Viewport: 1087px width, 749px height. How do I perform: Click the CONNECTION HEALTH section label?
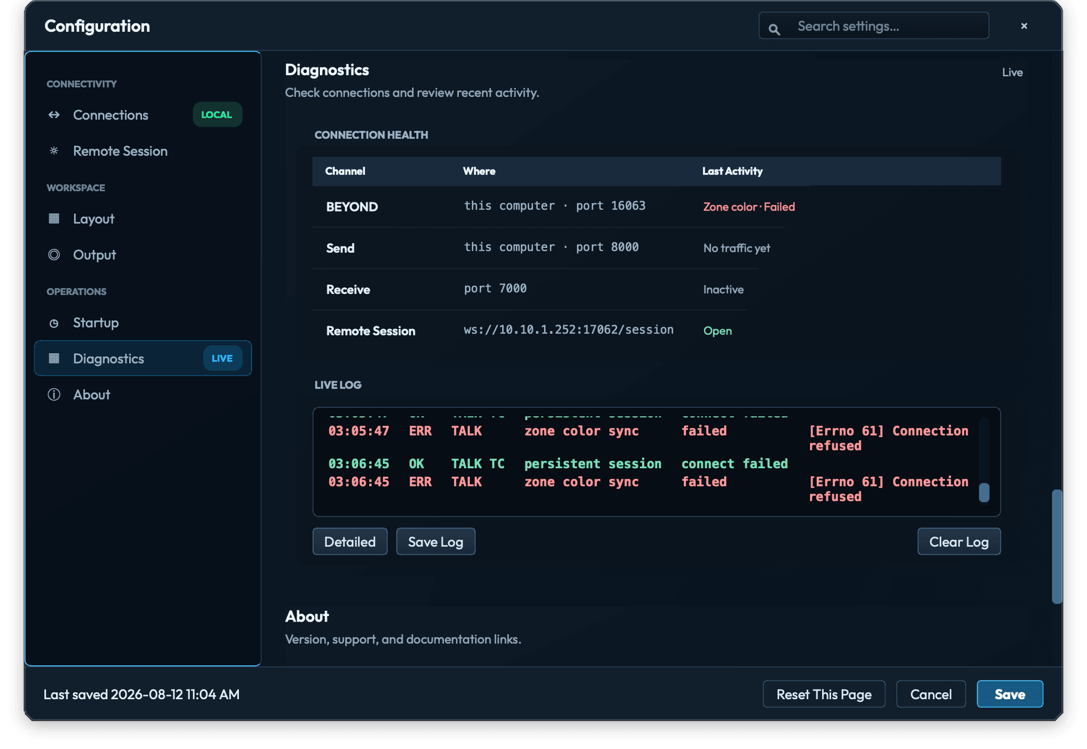[371, 135]
